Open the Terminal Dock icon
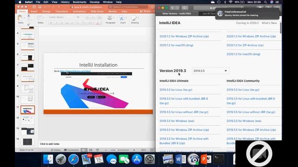This screenshot has height=167, width=298. coord(218,159)
